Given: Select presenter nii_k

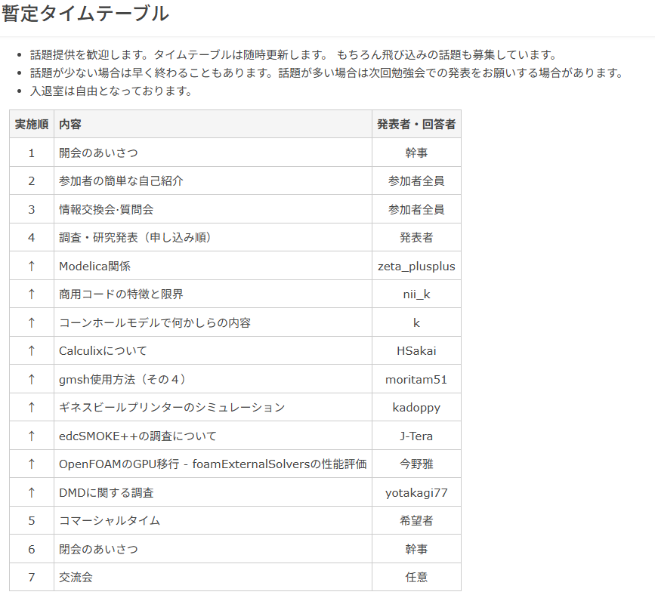Looking at the screenshot, I should pyautogui.click(x=416, y=294).
